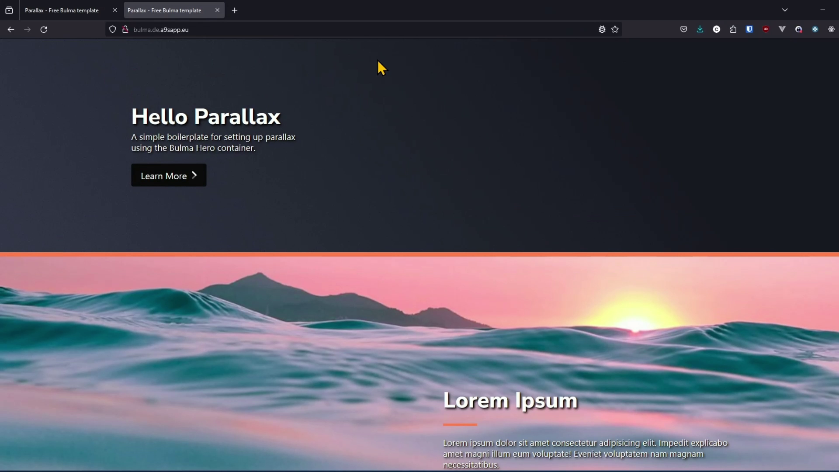The height and width of the screenshot is (472, 839).
Task: Click the React devtools atom icon
Action: (831, 29)
